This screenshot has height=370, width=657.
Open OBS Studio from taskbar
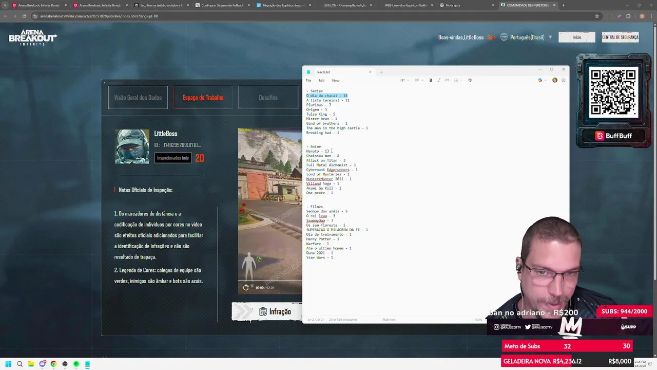65,364
